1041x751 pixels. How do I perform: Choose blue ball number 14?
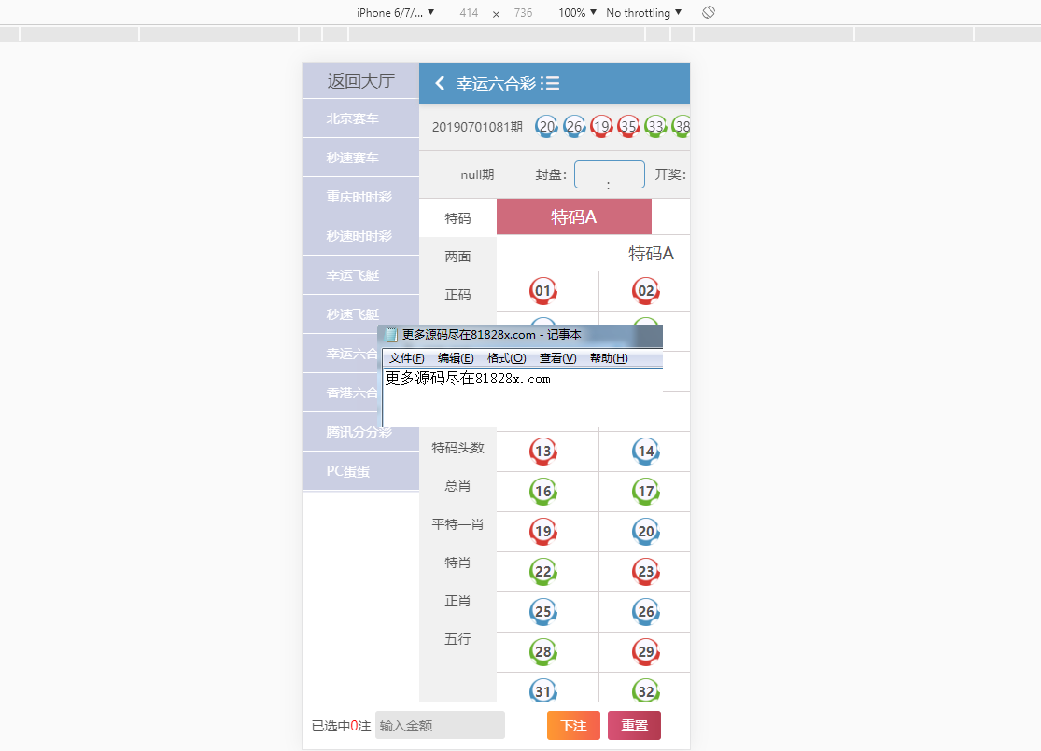646,452
